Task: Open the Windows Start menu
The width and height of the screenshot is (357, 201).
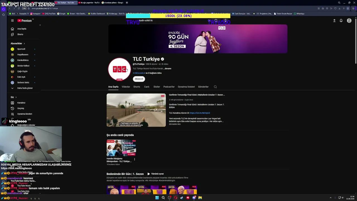Action: pos(157,198)
